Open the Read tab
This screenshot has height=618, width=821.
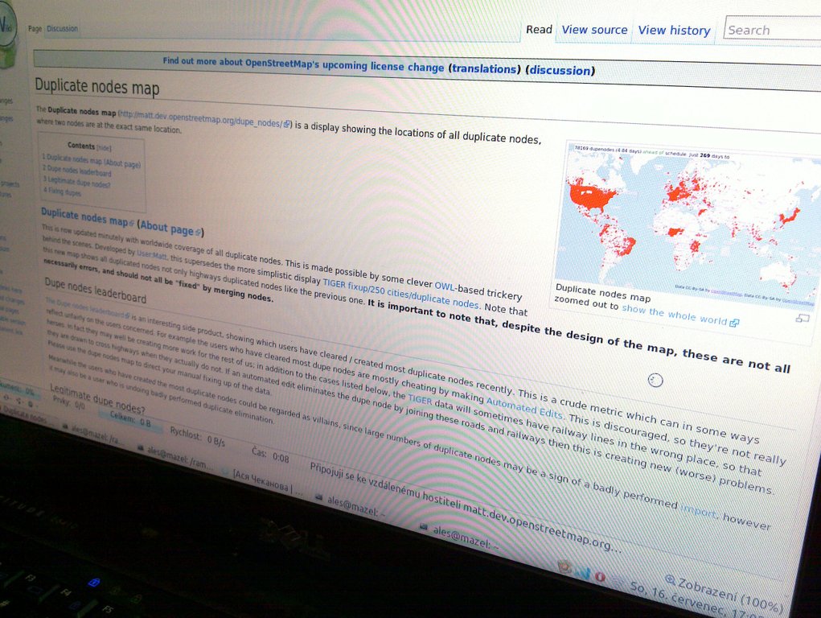point(539,30)
